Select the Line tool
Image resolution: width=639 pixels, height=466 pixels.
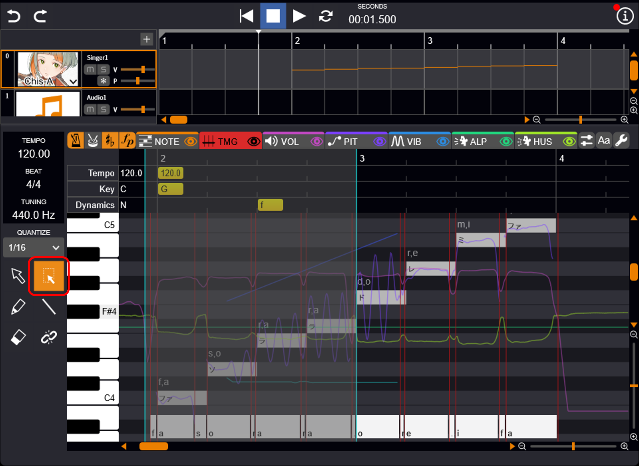(x=49, y=306)
